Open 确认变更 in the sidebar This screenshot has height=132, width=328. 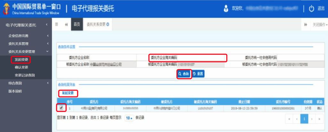(21, 67)
